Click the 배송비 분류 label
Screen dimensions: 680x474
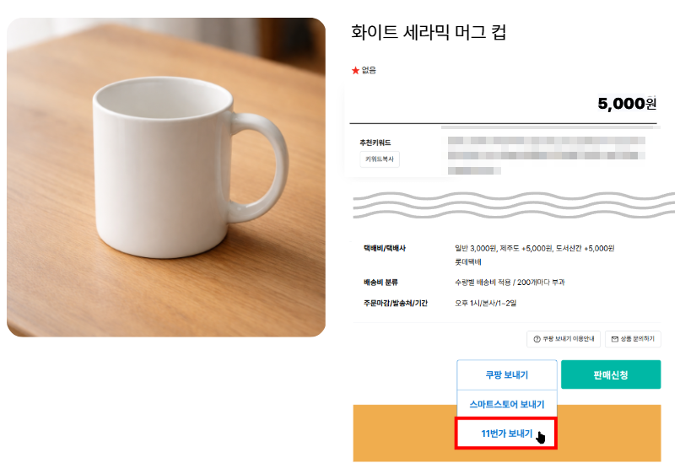point(380,282)
